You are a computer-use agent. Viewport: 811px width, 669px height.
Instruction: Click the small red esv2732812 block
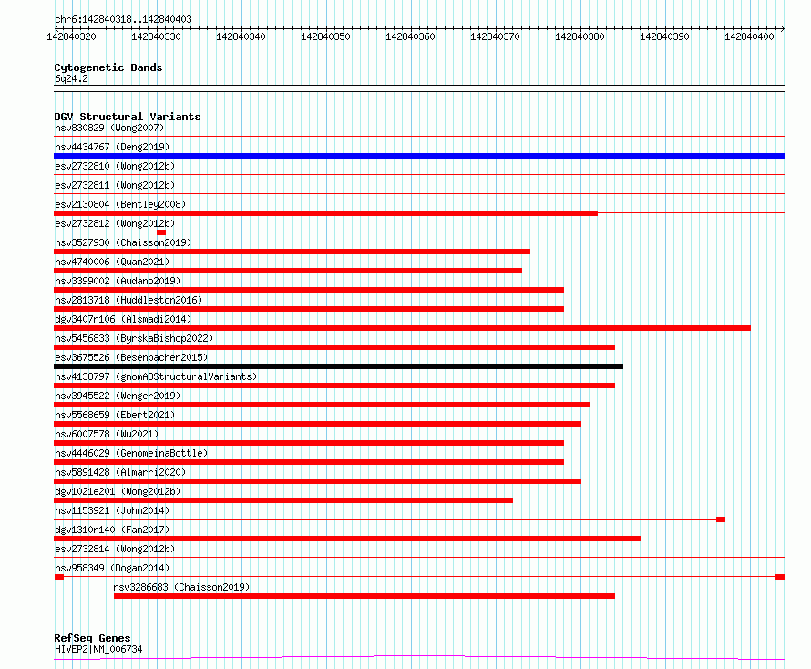(161, 232)
